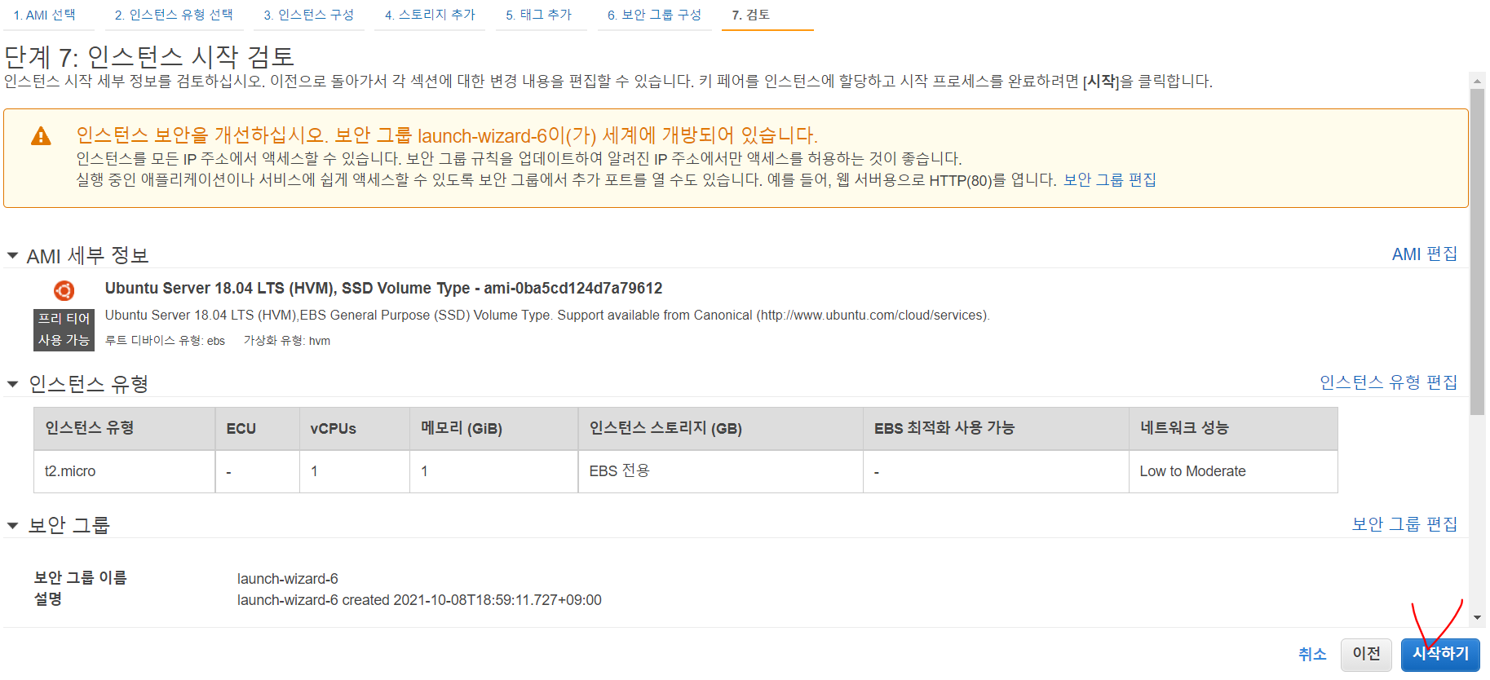Click the 시작하기 launch button

(1440, 654)
